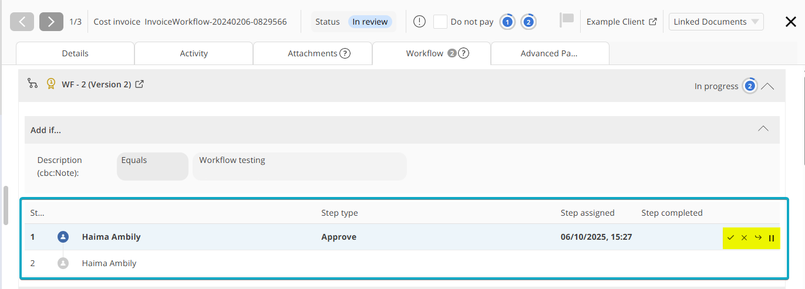
Task: Click the workflow progress circle labeled 1
Action: pyautogui.click(x=508, y=22)
